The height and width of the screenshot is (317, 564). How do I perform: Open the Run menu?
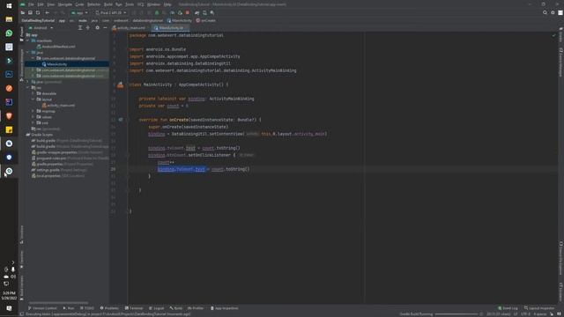119,4
